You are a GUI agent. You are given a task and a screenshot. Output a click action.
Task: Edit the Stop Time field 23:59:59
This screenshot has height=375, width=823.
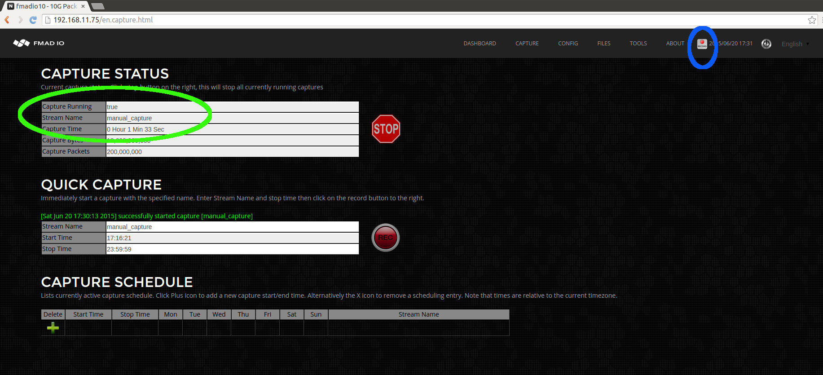pos(232,249)
